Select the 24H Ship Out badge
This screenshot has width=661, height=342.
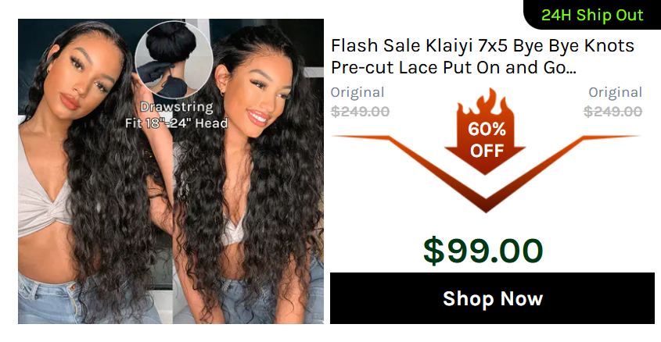[x=592, y=15]
